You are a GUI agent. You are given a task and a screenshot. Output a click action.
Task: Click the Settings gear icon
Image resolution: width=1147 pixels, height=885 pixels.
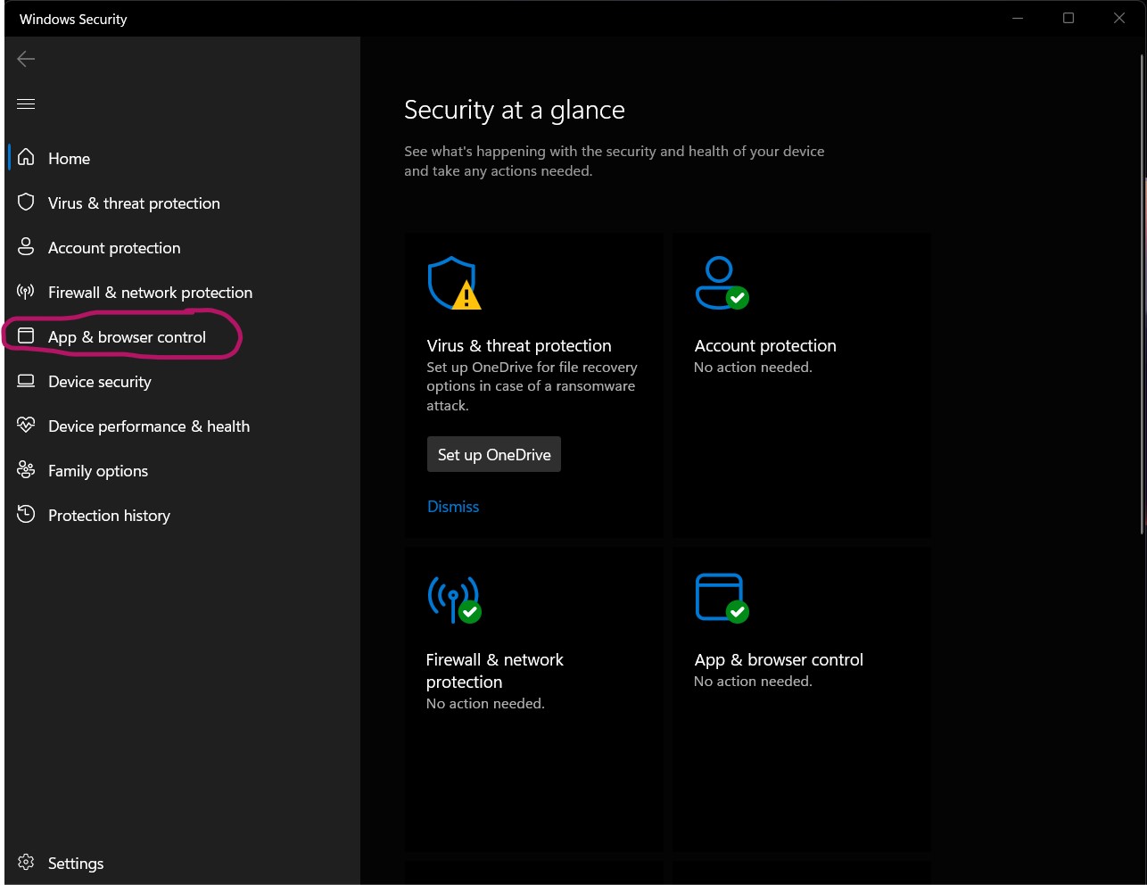coord(27,863)
